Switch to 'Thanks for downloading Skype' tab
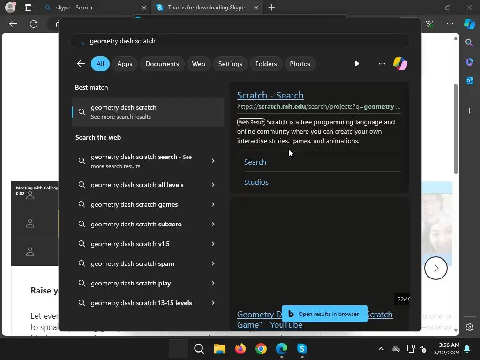Screen dimensions: 480x360 pyautogui.click(x=206, y=7)
